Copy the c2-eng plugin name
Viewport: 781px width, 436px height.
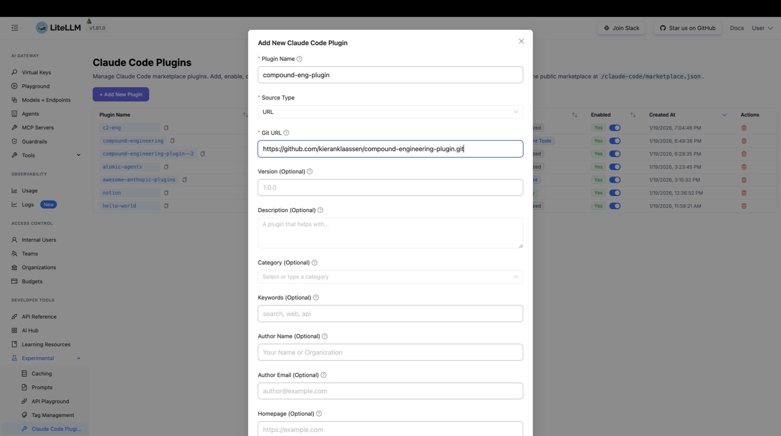(x=166, y=128)
